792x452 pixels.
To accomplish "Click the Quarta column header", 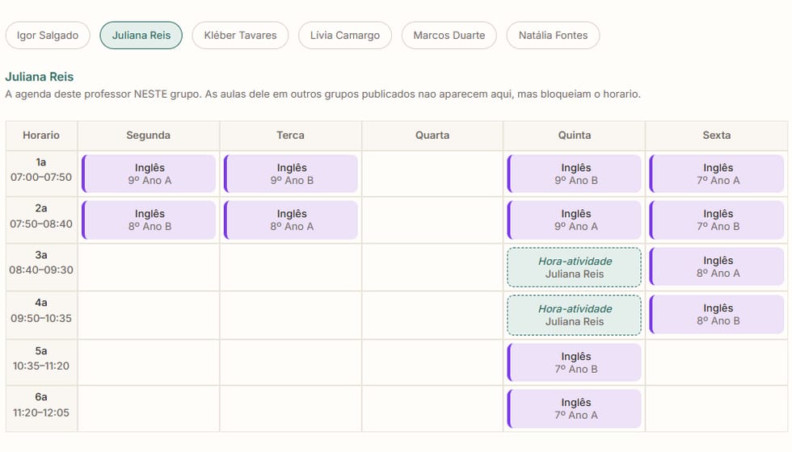I will [x=432, y=136].
